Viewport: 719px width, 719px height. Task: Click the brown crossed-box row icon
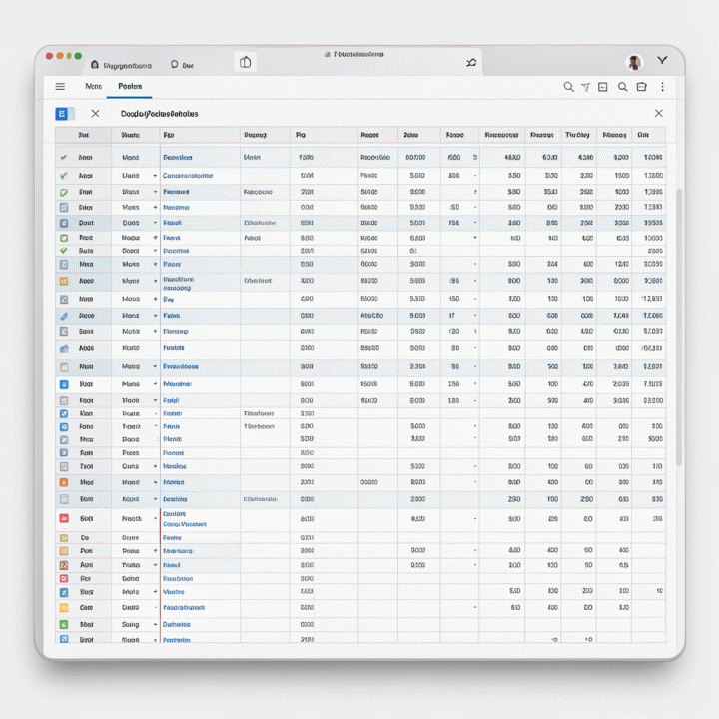[x=64, y=565]
